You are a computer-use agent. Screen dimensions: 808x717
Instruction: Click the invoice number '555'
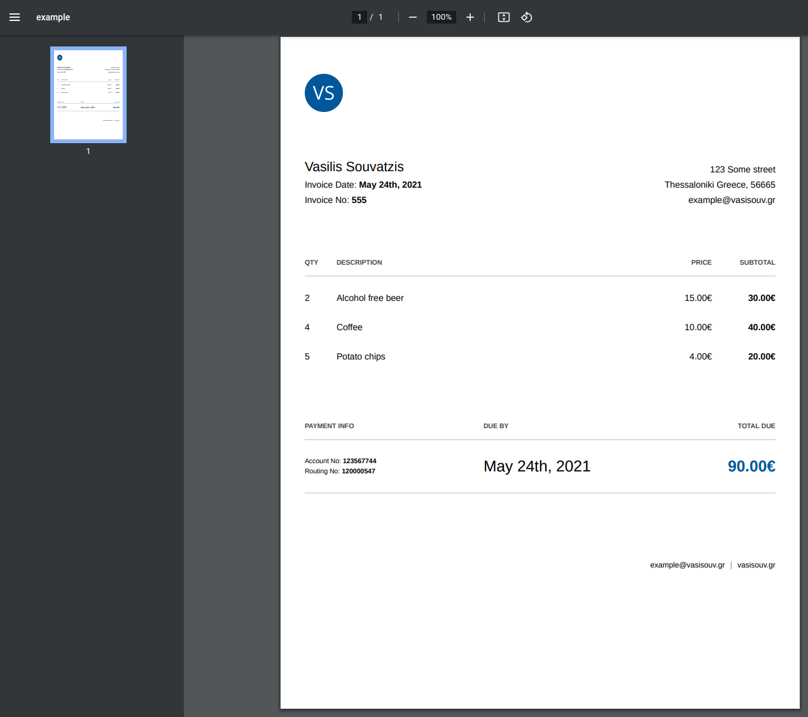[359, 200]
